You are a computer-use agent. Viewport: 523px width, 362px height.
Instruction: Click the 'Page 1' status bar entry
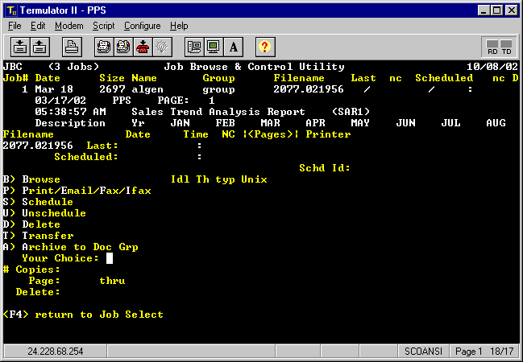pos(469,352)
